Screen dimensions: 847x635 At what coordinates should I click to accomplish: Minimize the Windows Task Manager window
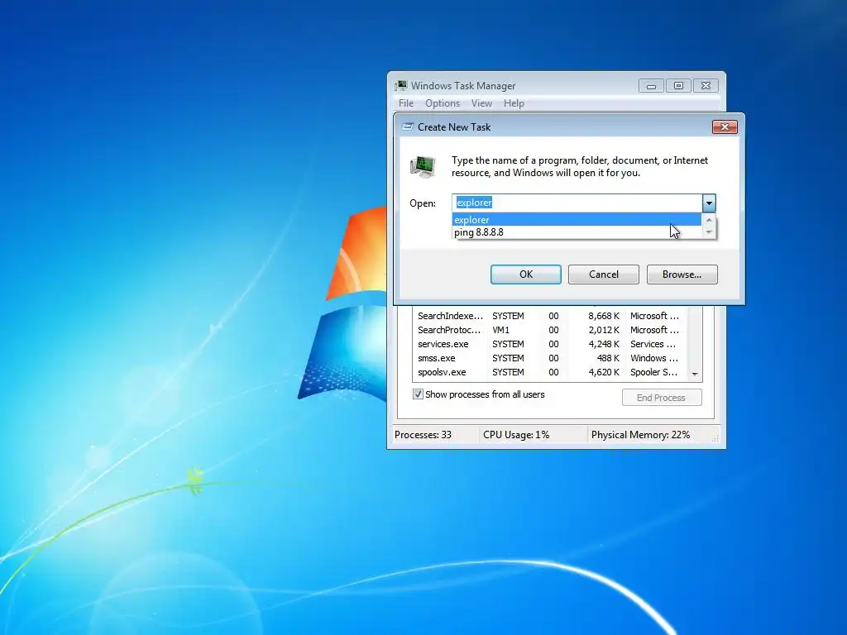[651, 86]
